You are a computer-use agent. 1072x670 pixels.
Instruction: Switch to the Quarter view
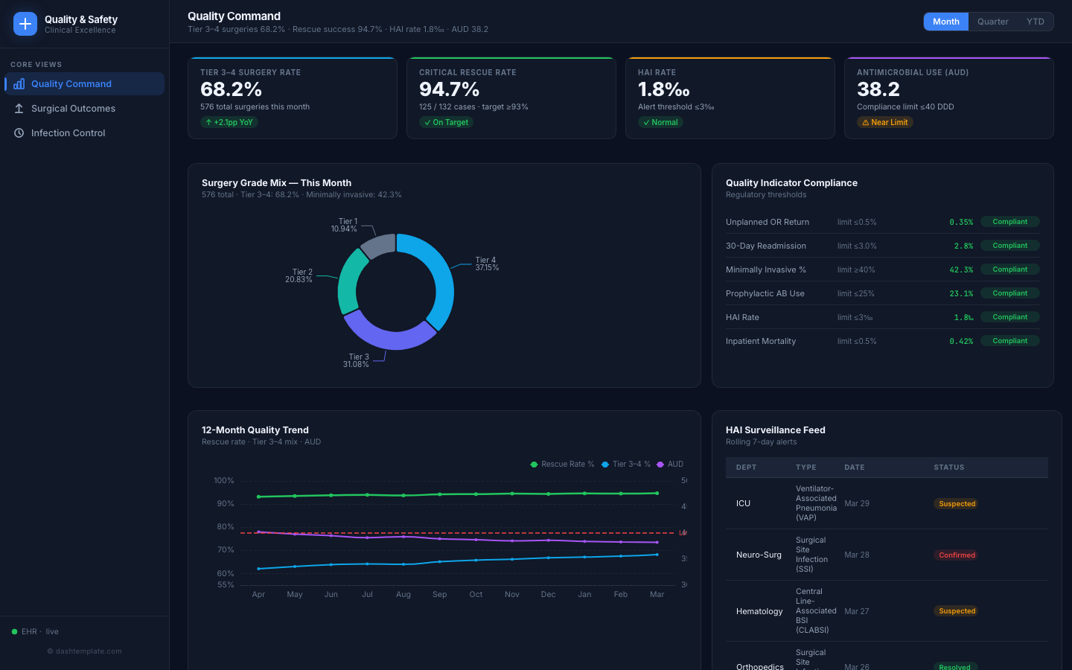click(x=993, y=22)
